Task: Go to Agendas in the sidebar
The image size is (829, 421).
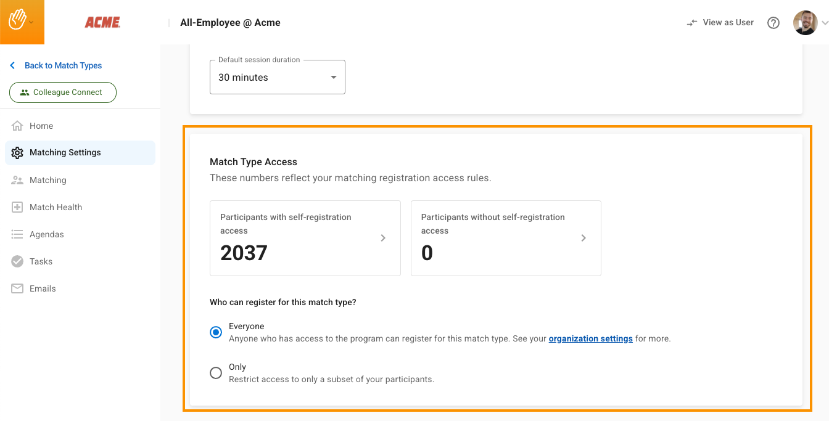Action: click(47, 234)
